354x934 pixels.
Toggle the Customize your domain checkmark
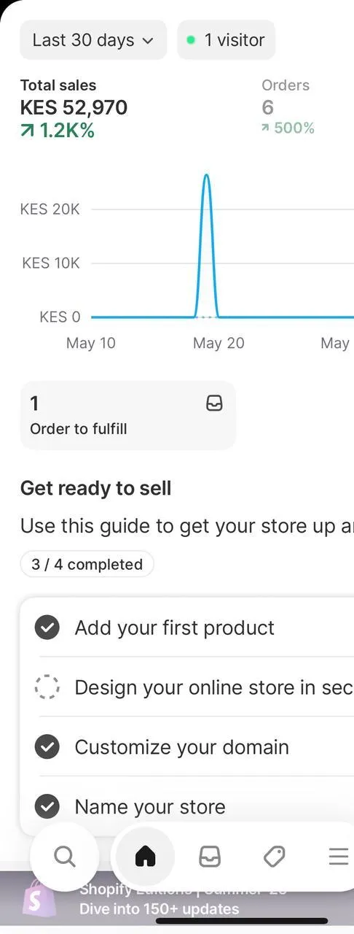click(x=47, y=747)
